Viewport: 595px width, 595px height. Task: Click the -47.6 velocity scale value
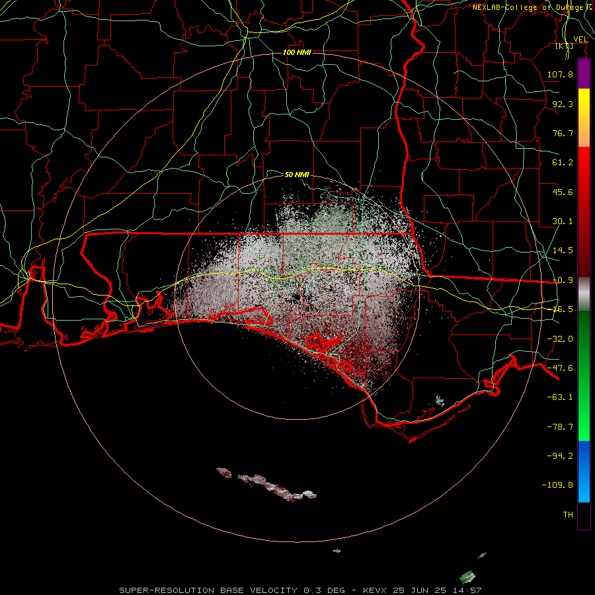560,368
